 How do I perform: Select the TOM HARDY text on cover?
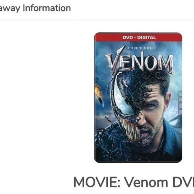click(x=142, y=48)
